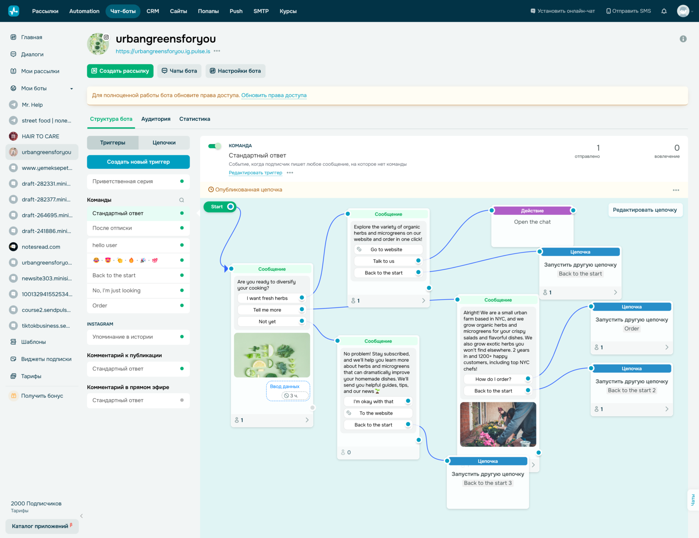Screen dimensions: 699x538
Task: Select the HAIR TO CARE bot
Action: 40,136
